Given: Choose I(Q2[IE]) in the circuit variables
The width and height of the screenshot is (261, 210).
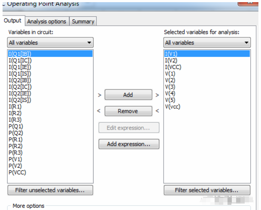Looking at the screenshot, I should coord(20,93).
